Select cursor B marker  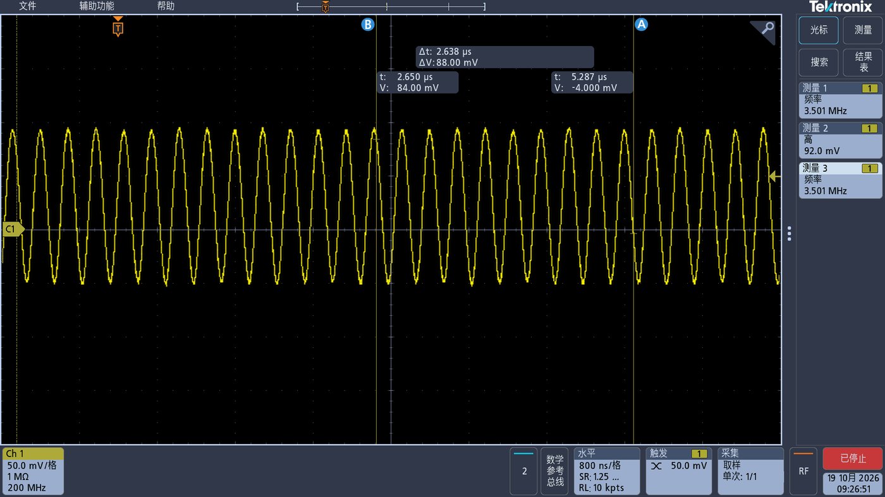click(367, 25)
